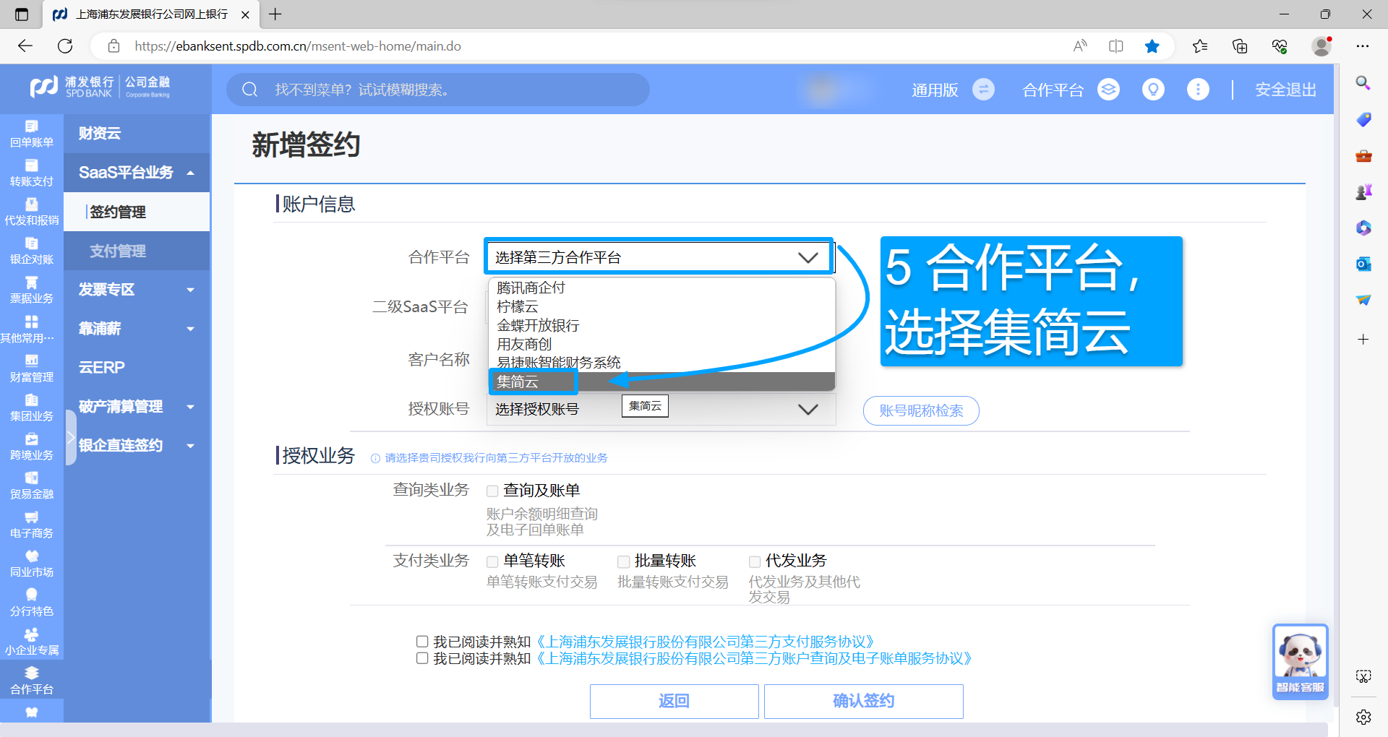
Task: Open 小企业专属 sidebar icon
Action: pos(32,641)
